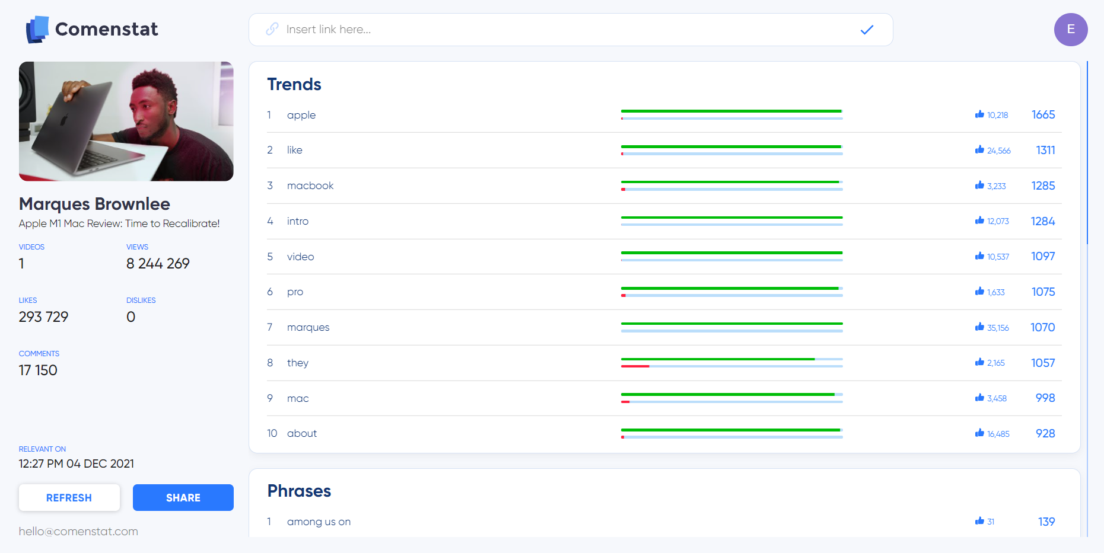Click the count 928 for about

coord(1045,433)
